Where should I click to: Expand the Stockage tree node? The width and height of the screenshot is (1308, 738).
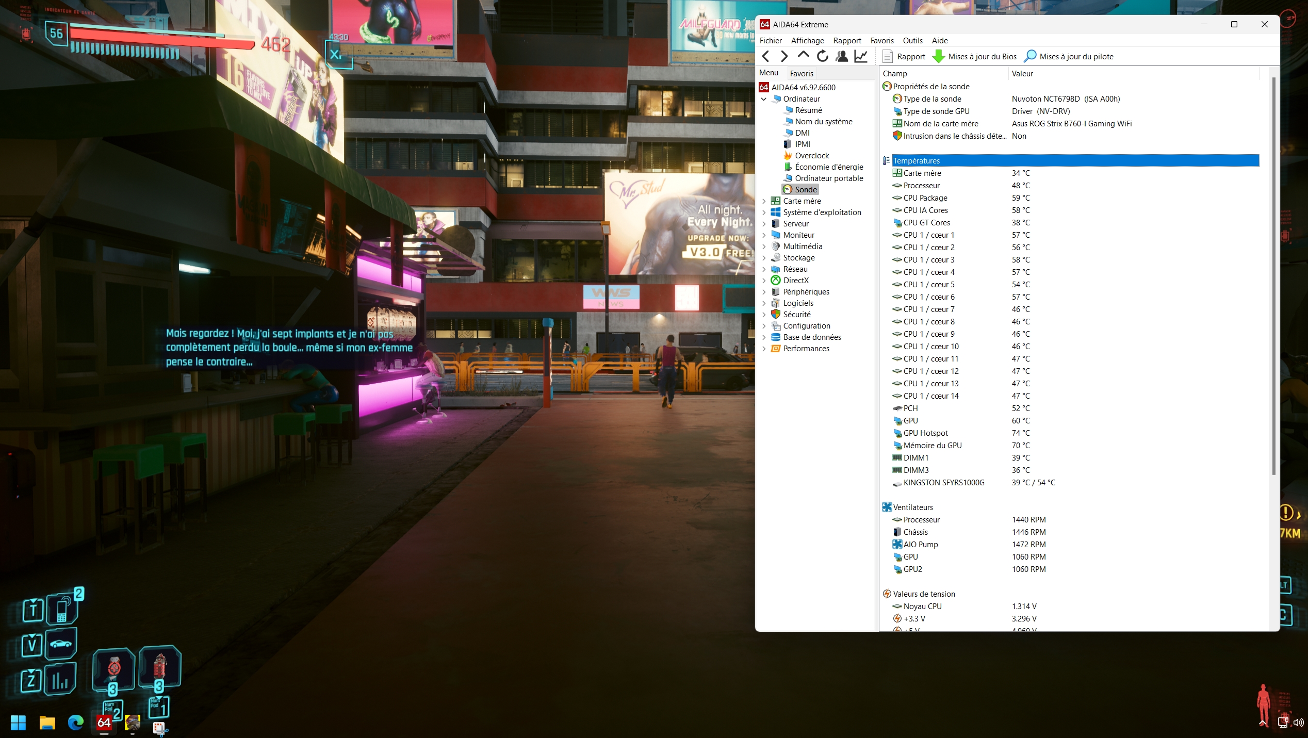click(764, 258)
